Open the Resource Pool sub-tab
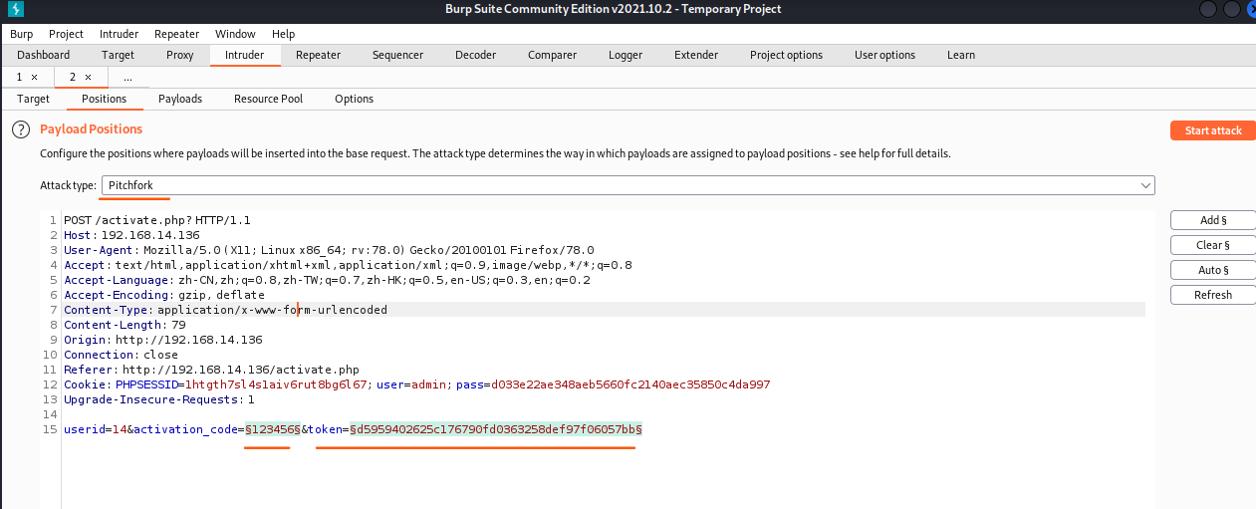 point(268,99)
